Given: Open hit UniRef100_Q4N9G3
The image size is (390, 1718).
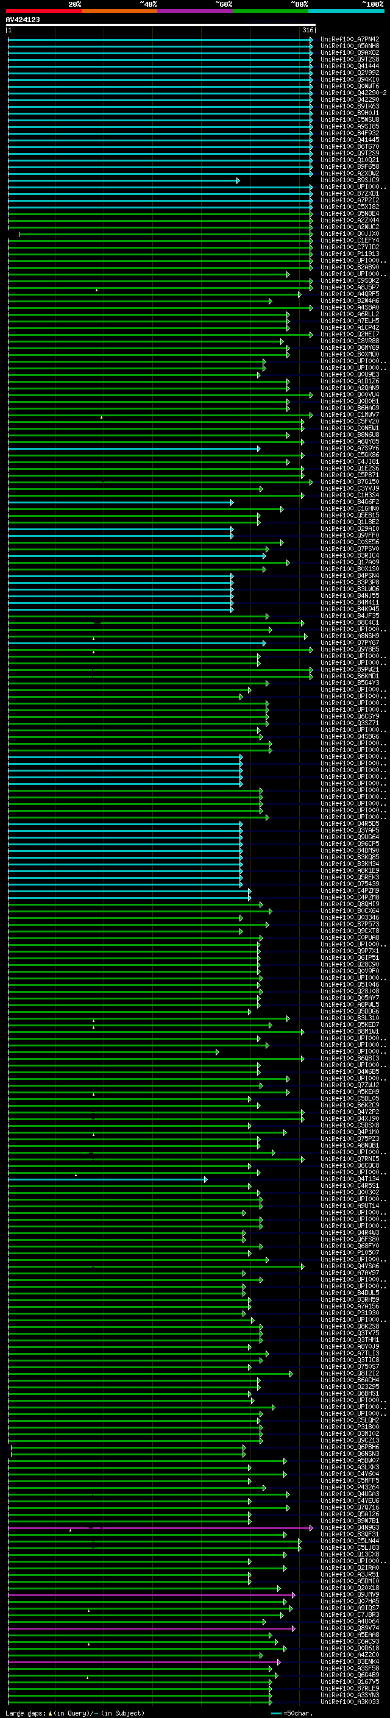Looking at the screenshot, I should click(x=349, y=1527).
